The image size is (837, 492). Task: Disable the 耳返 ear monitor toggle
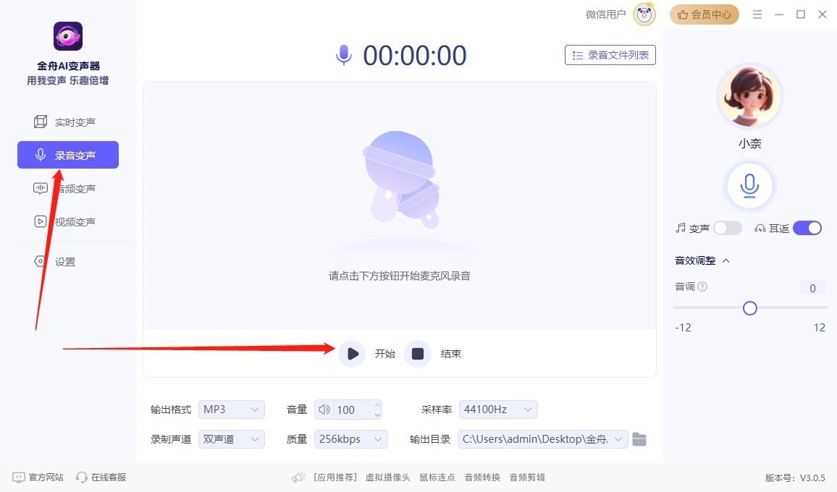807,227
